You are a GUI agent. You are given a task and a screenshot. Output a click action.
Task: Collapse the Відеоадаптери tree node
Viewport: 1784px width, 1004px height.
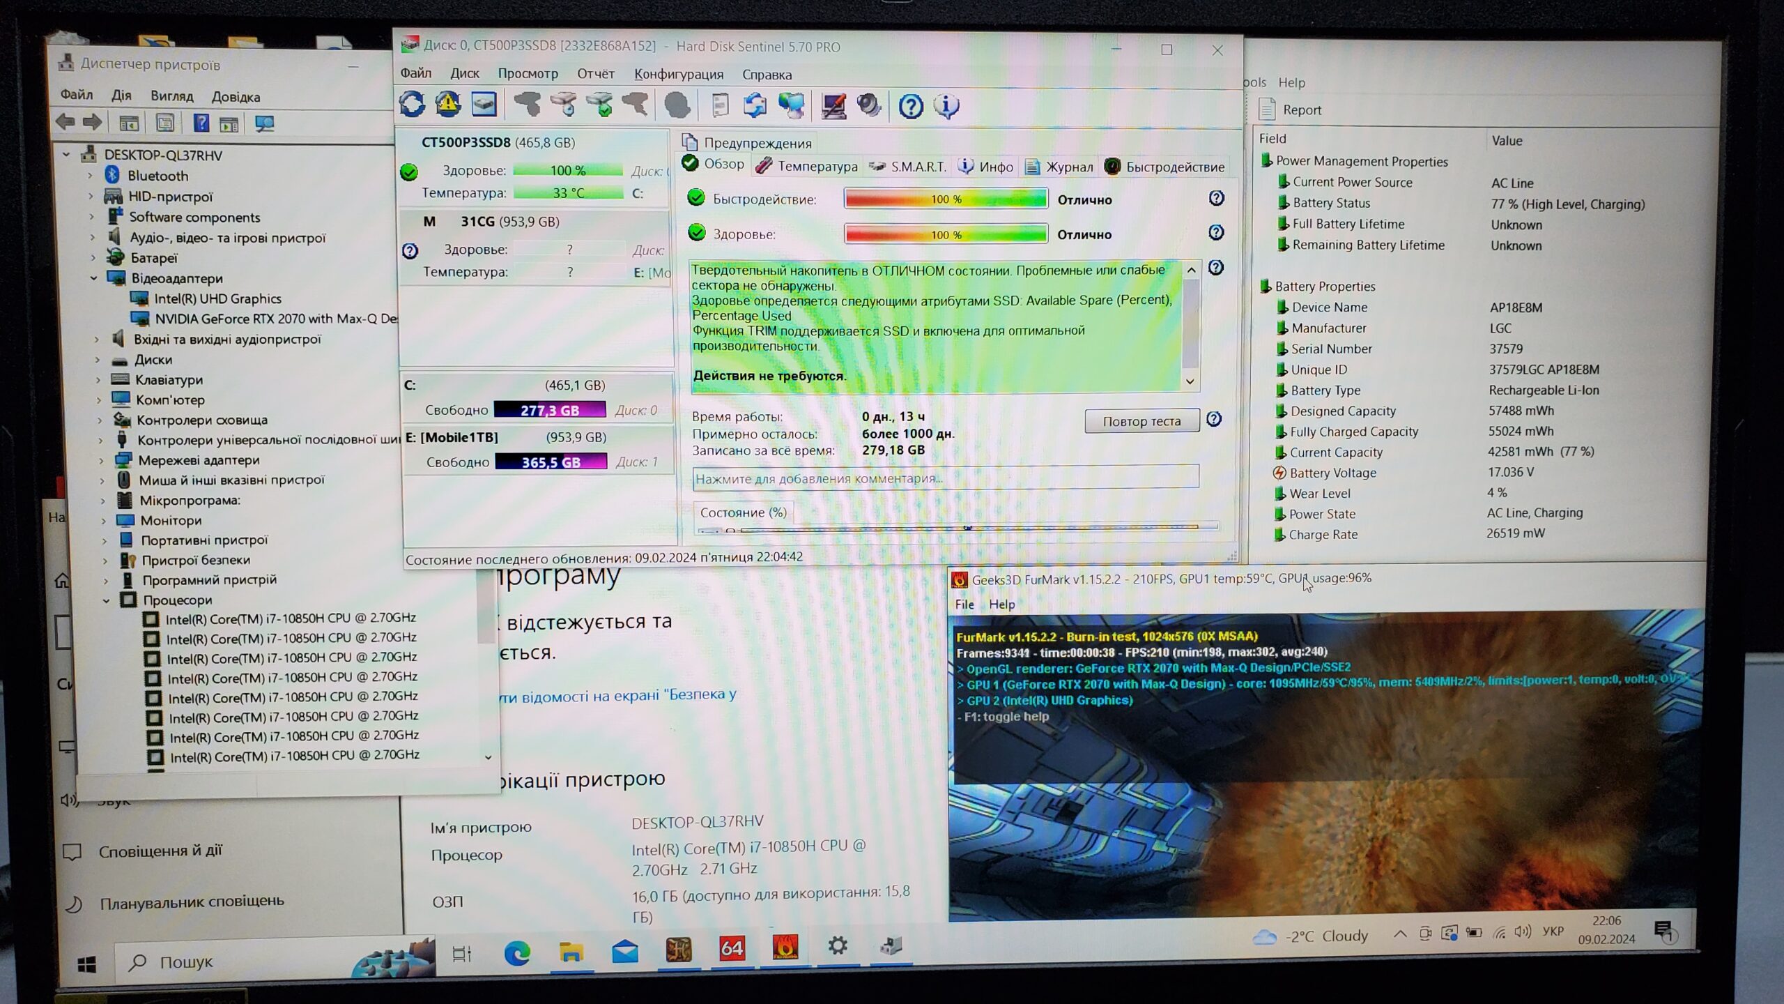pyautogui.click(x=93, y=278)
